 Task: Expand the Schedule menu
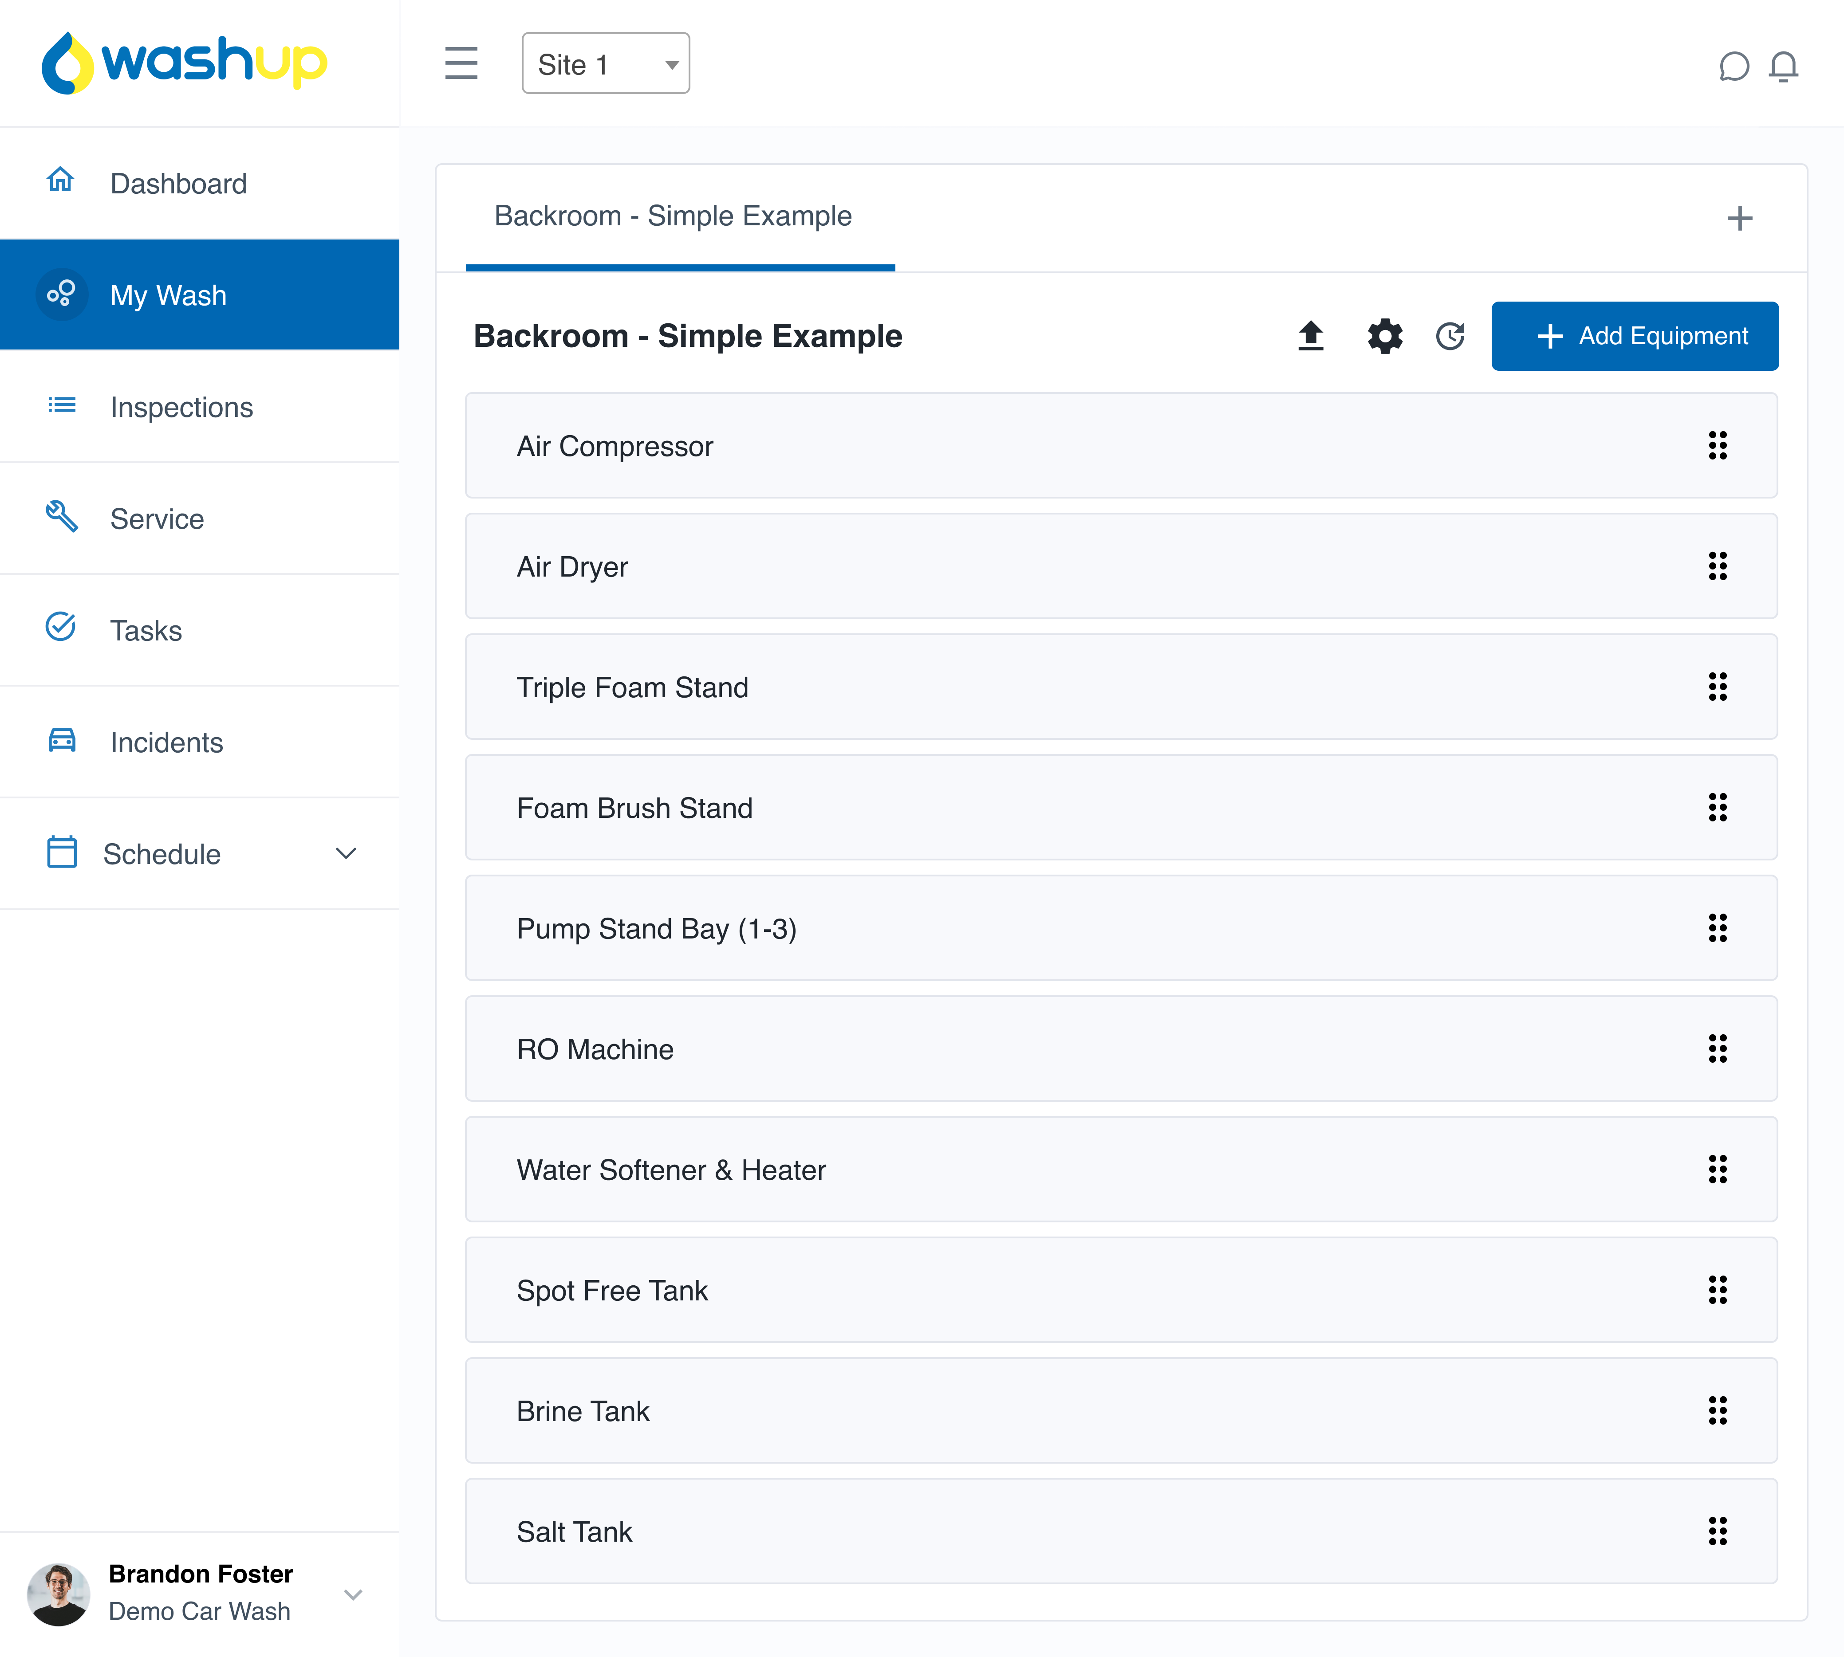346,854
